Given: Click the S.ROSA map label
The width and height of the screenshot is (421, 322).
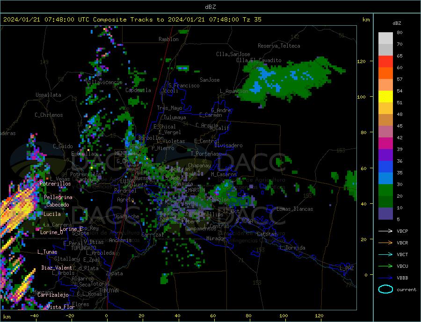Looking at the screenshot, I should (244, 221).
